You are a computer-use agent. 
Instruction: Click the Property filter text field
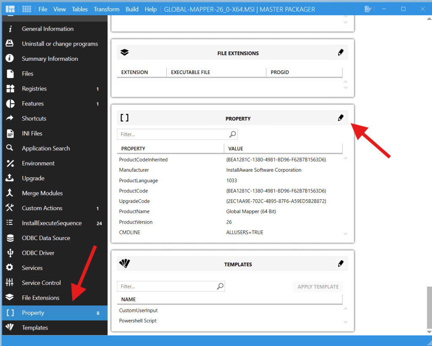pyautogui.click(x=173, y=134)
